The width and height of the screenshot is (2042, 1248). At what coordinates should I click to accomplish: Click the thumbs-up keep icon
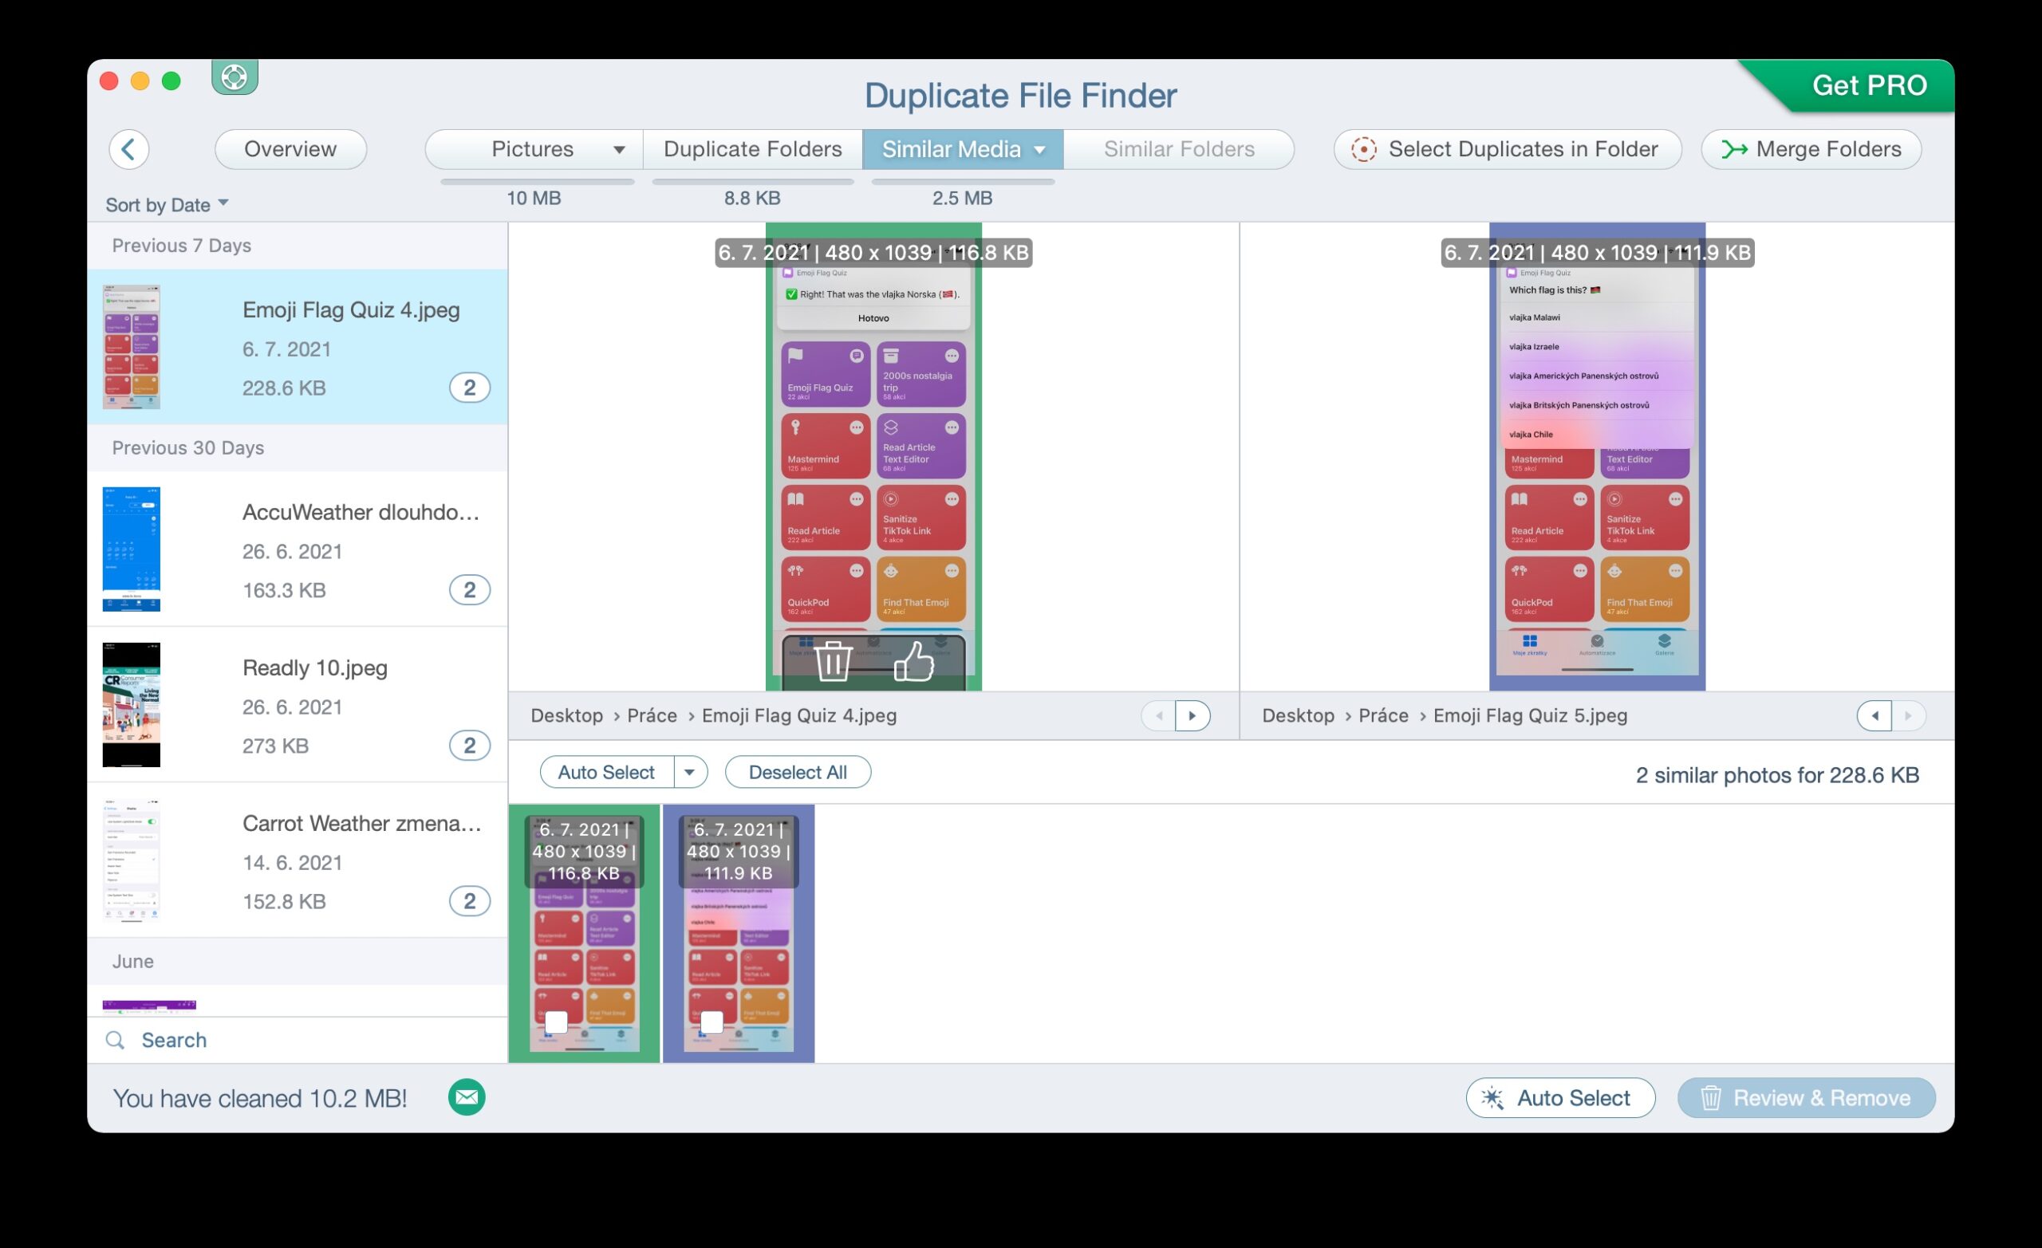(913, 660)
